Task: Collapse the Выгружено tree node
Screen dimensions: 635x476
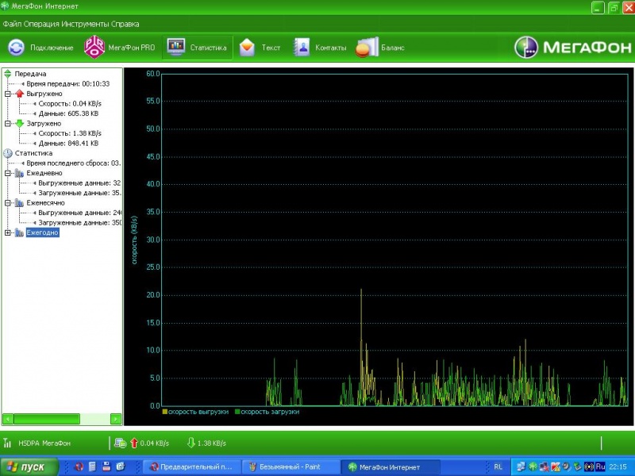Action: 8,94
